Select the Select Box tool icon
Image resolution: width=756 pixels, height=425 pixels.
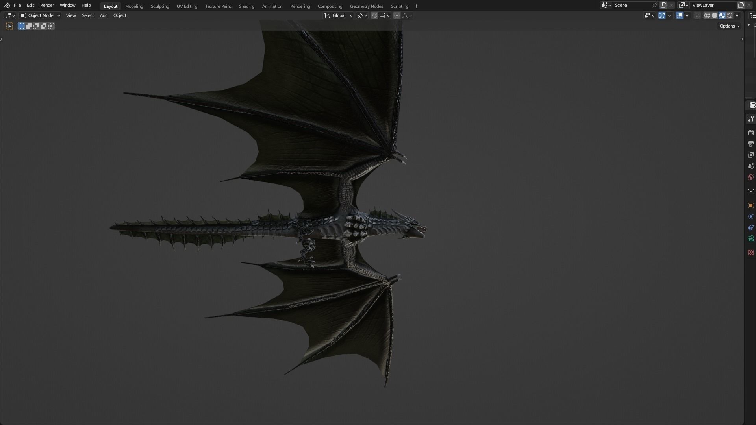9,26
